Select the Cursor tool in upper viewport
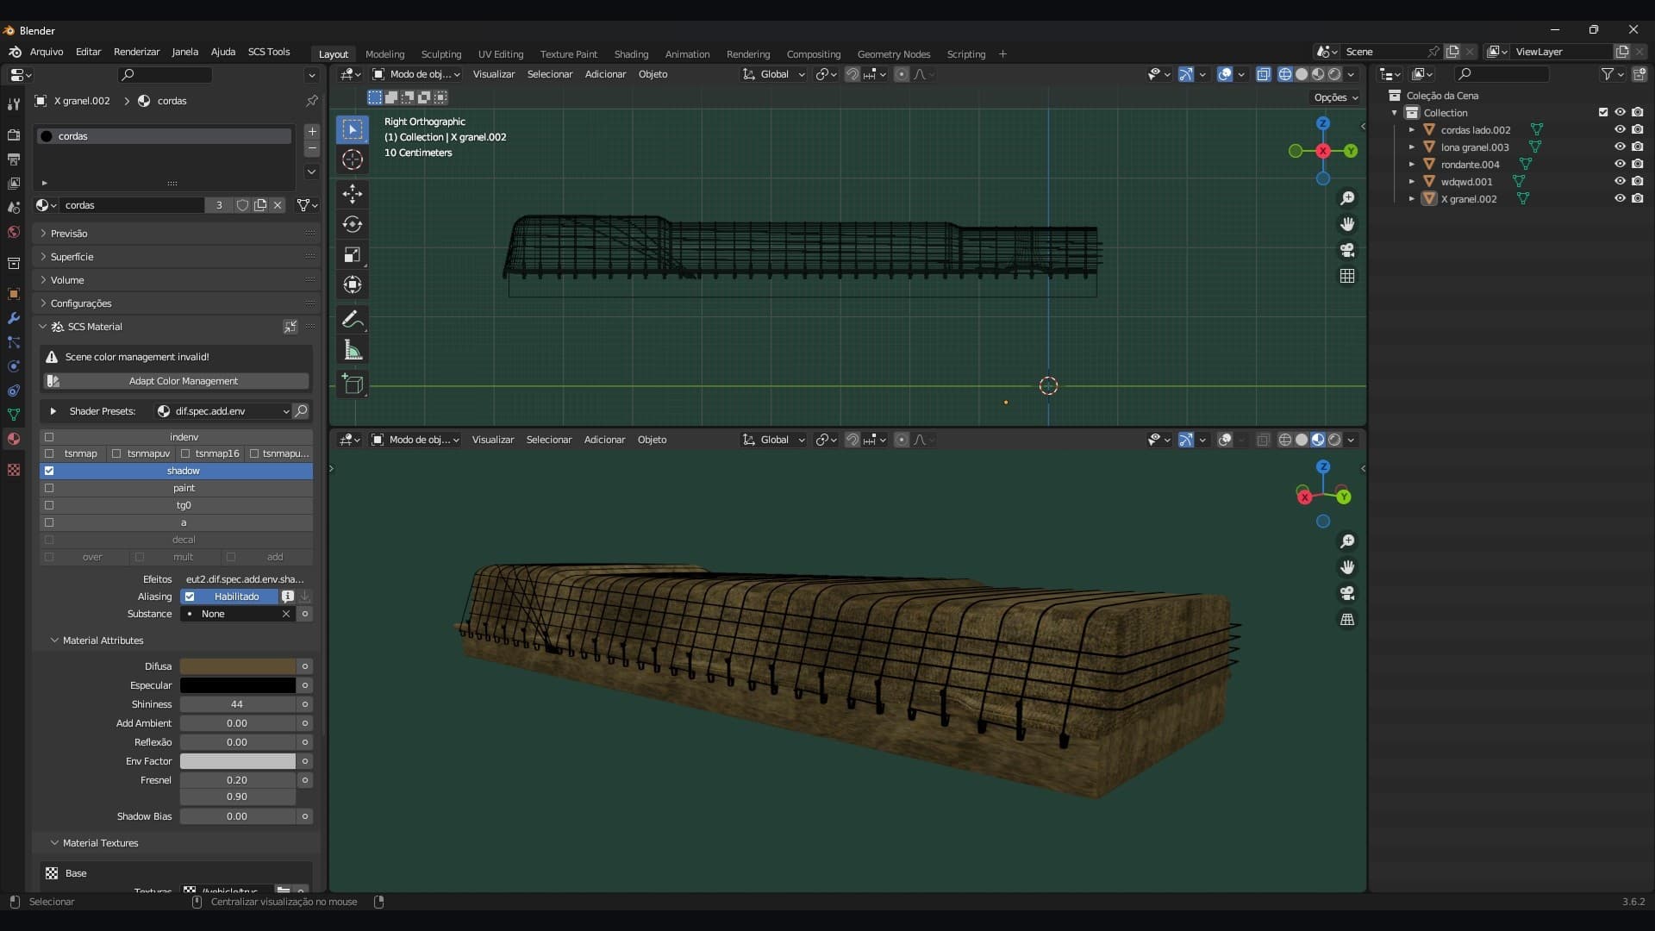1655x931 pixels. tap(352, 159)
